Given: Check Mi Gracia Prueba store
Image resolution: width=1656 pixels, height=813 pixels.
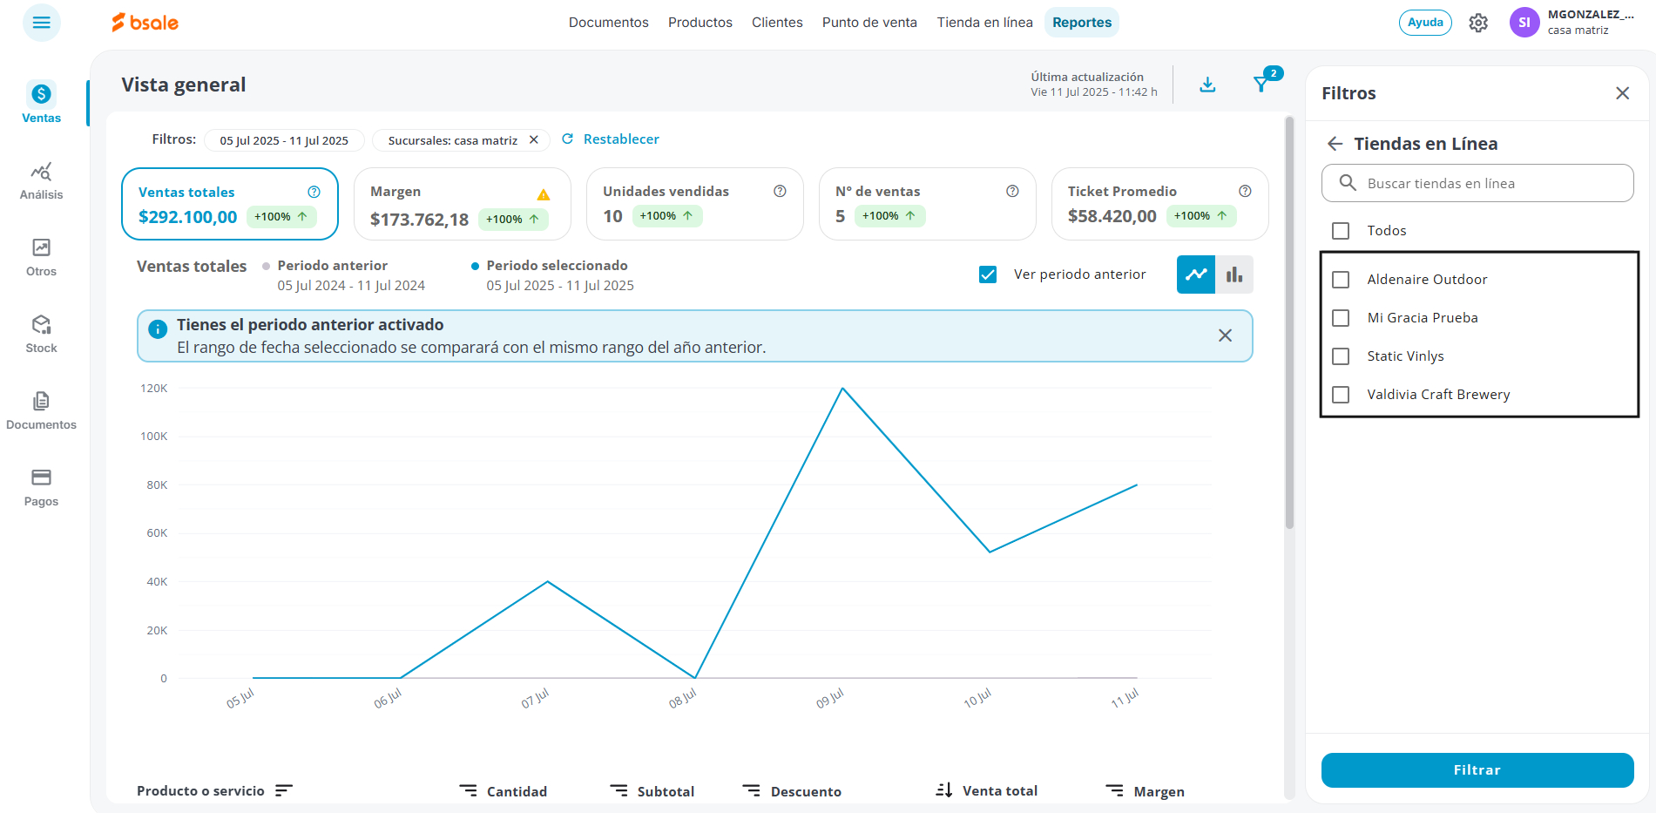Looking at the screenshot, I should point(1341,318).
